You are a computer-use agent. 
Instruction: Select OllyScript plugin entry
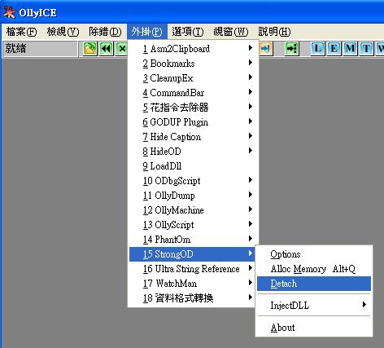coord(192,225)
